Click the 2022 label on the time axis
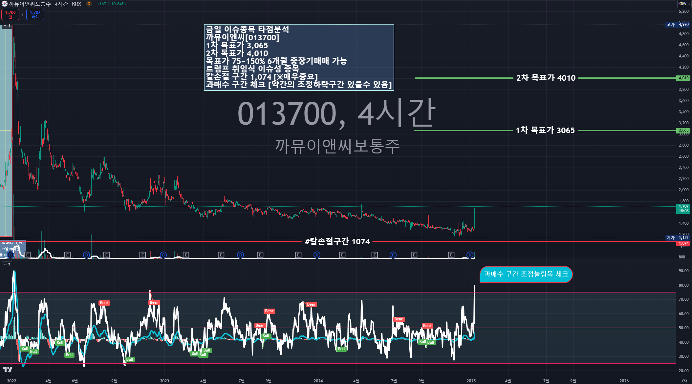The width and height of the screenshot is (692, 384). click(x=11, y=381)
